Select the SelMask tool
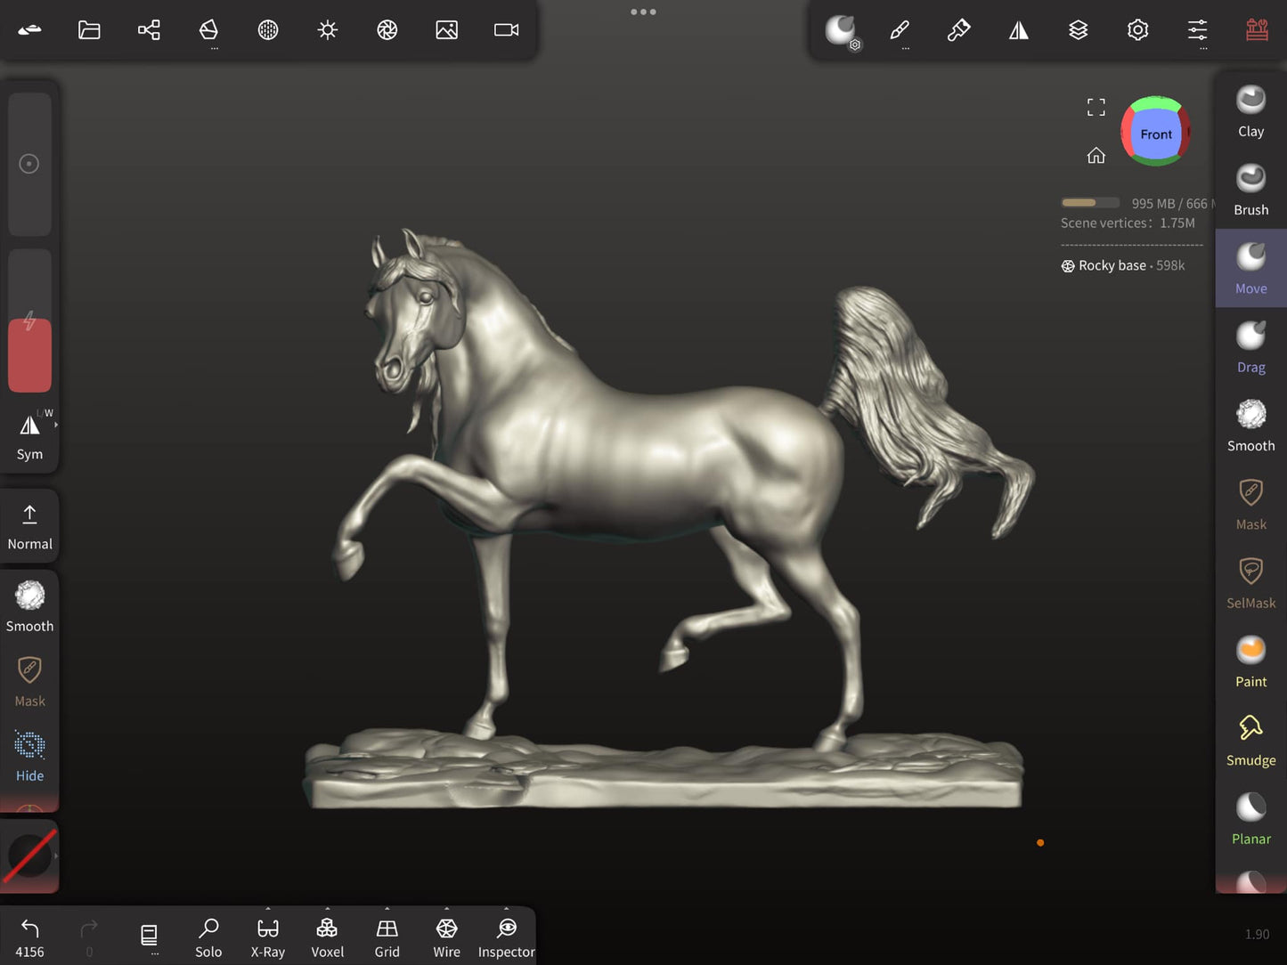 coord(1250,583)
